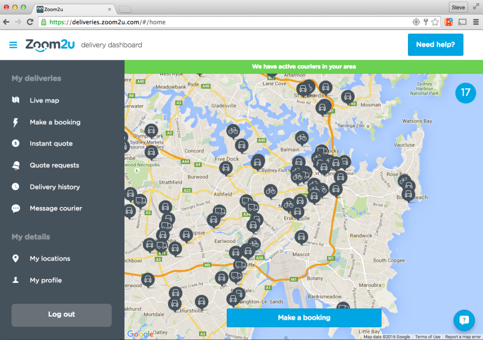483x340 pixels.
Task: Click the My profile person icon
Action: [x=16, y=280]
